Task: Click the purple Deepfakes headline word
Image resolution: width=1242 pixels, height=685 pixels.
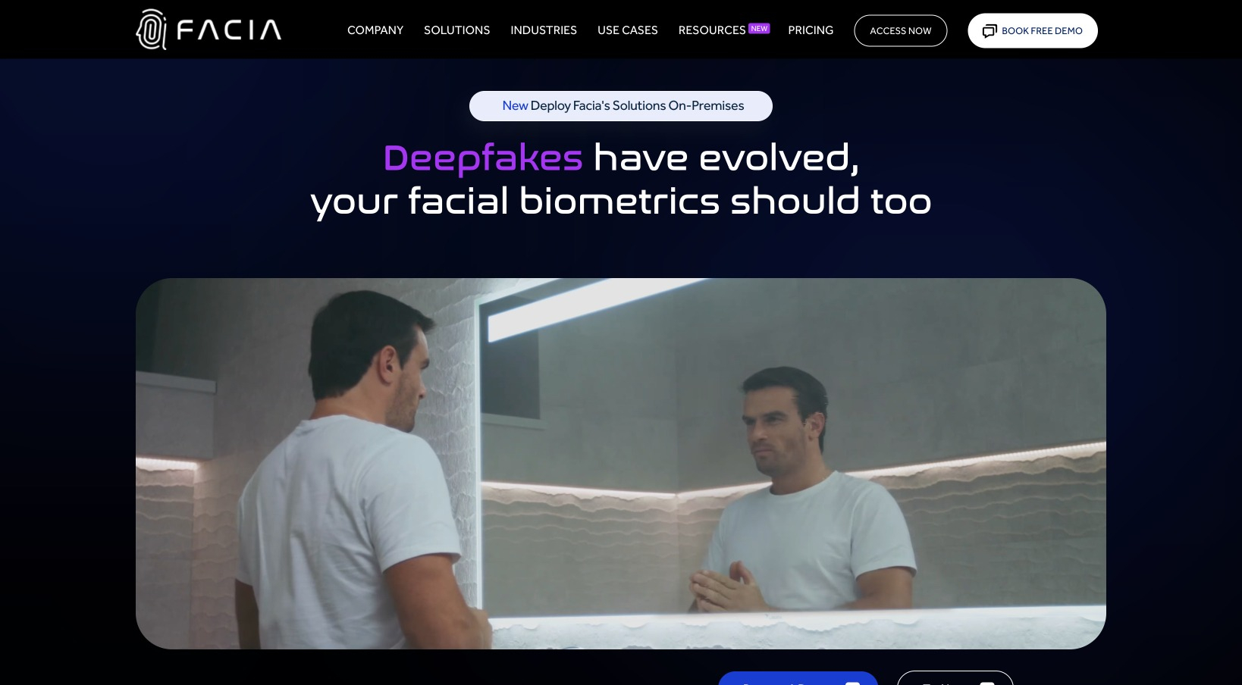Action: click(482, 158)
